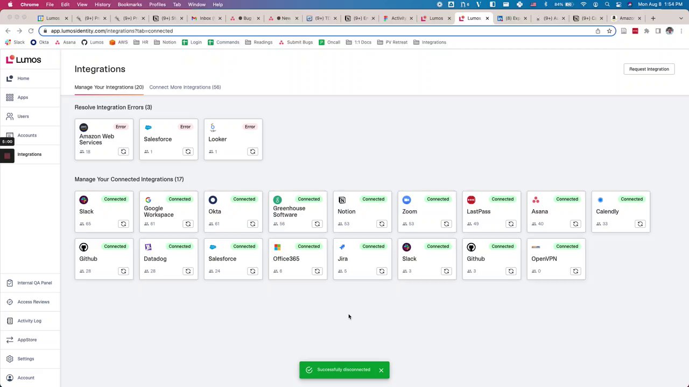Dismiss the Successfully disconnected notification
The height and width of the screenshot is (387, 689).
pyautogui.click(x=381, y=370)
